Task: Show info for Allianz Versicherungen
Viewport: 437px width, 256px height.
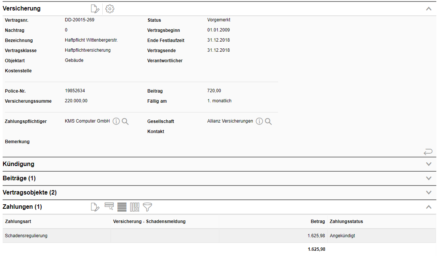Action: click(259, 121)
